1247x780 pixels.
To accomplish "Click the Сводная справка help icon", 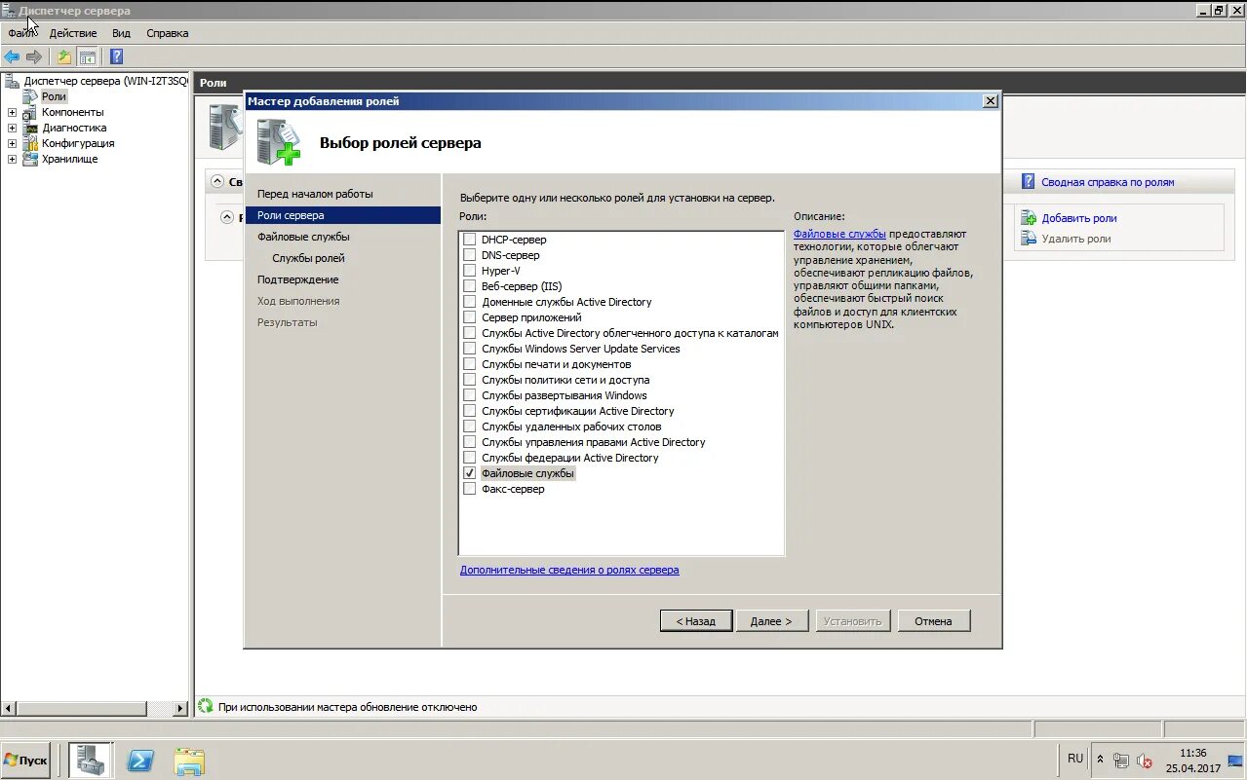I will pos(1028,182).
